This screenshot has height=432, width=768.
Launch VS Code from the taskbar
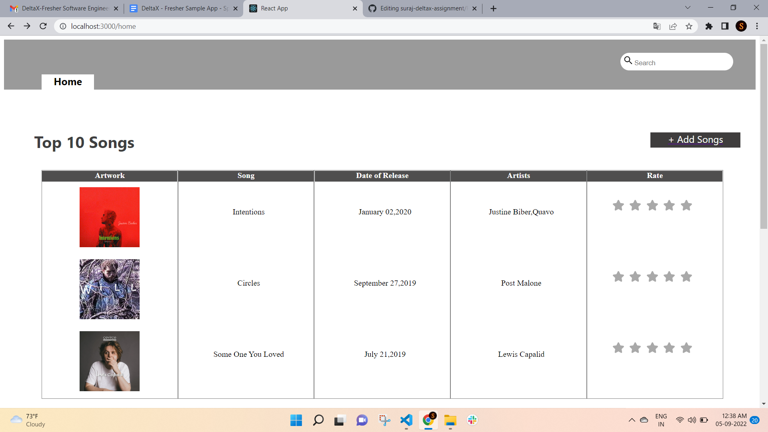(406, 420)
